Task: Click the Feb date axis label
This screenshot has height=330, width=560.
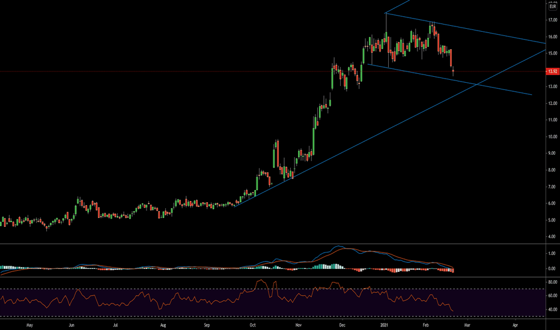Action: (x=425, y=325)
